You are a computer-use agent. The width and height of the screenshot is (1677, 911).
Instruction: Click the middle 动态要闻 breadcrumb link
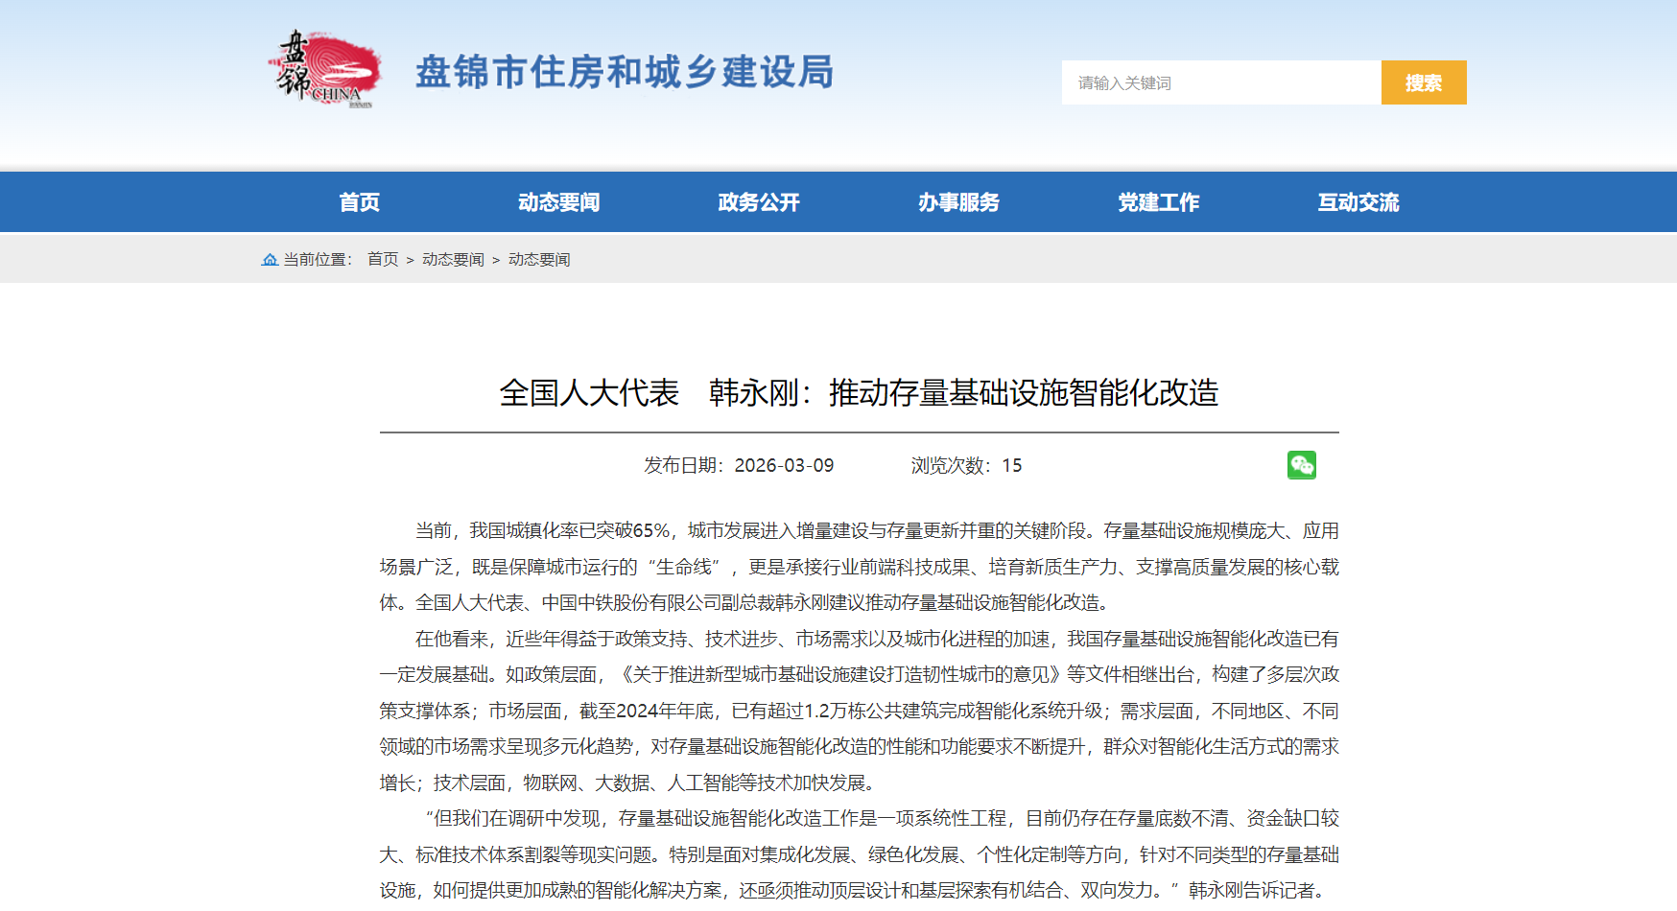(x=453, y=260)
